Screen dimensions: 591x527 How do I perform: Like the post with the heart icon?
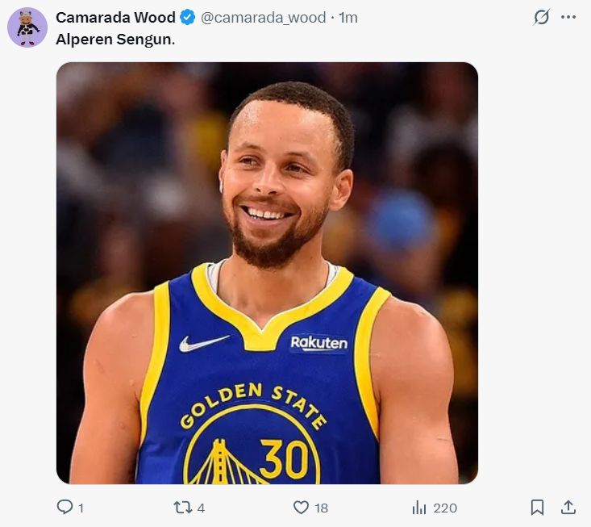(x=301, y=507)
